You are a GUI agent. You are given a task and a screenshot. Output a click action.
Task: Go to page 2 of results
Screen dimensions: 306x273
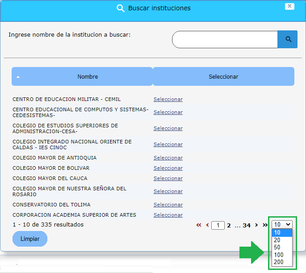[229, 226]
